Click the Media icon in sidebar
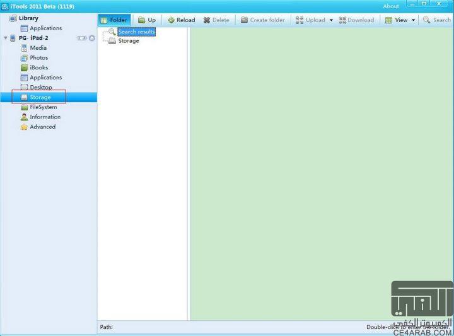 pos(25,48)
